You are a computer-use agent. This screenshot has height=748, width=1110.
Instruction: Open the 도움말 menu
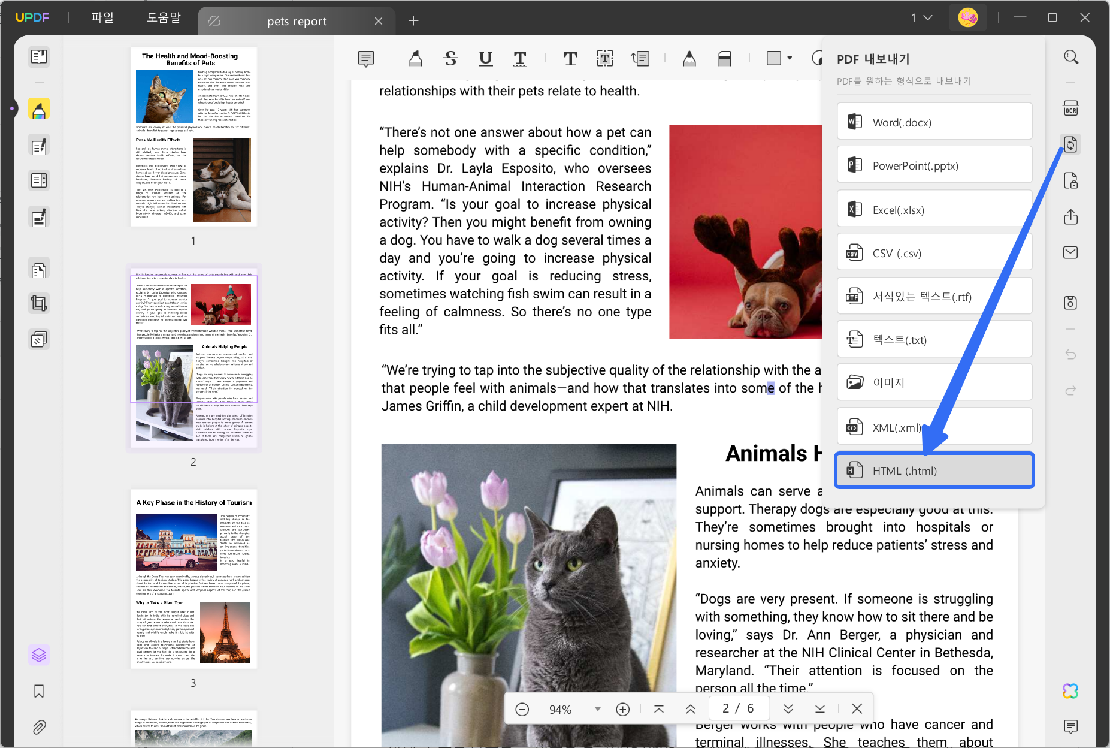[x=163, y=18]
